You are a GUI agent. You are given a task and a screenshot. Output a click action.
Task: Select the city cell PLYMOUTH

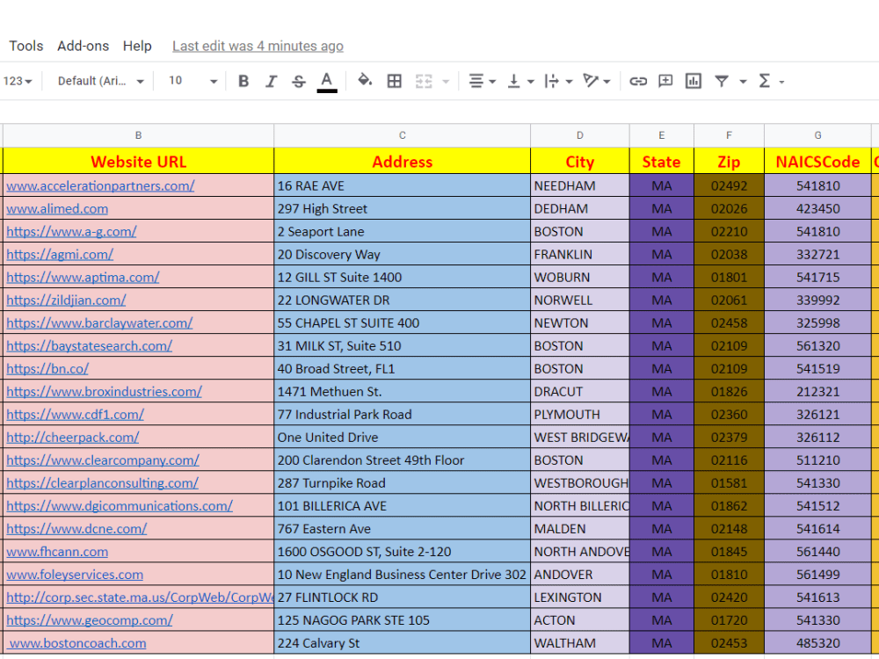[579, 414]
